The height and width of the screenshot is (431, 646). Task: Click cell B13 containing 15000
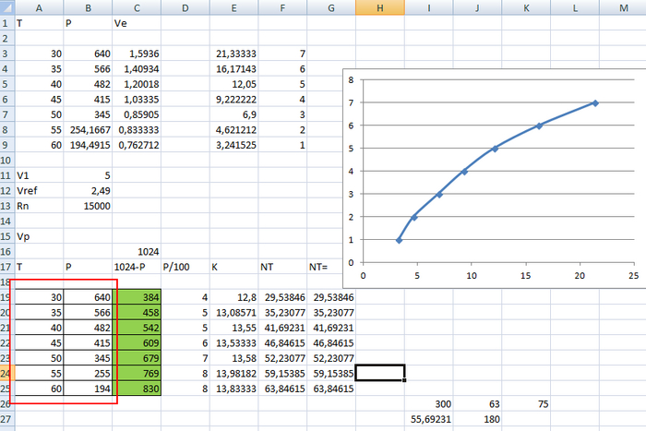(88, 206)
